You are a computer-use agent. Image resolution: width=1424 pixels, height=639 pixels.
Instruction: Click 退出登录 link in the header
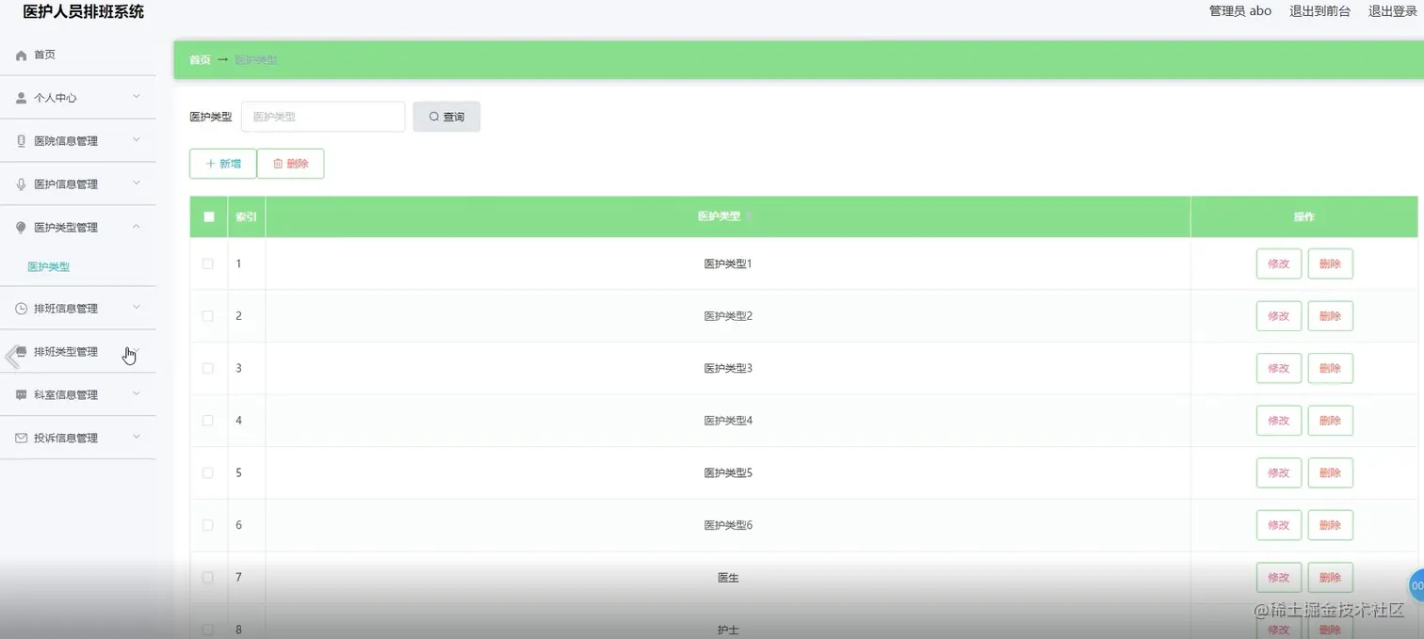1392,11
